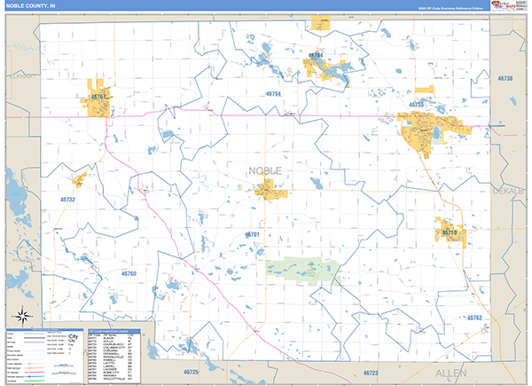Click the green park area on the map

click(303, 271)
